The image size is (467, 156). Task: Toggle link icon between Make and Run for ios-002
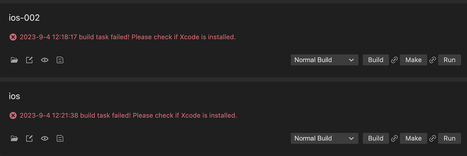pyautogui.click(x=432, y=60)
